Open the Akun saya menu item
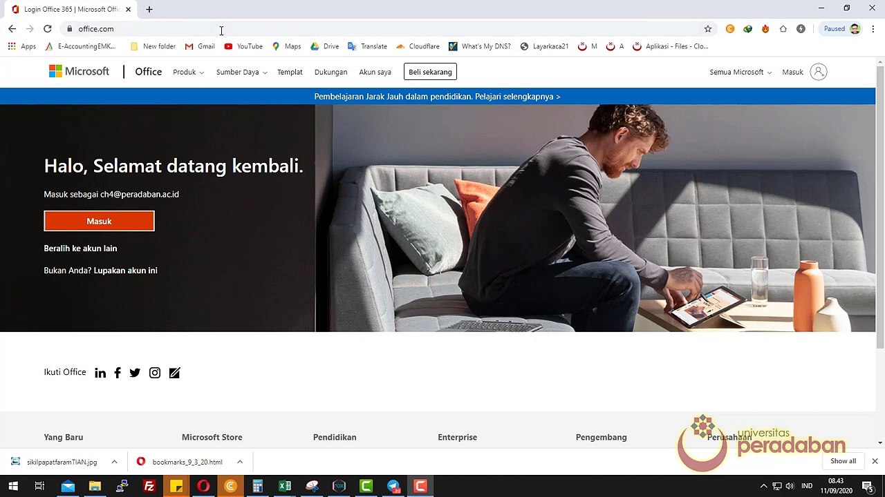This screenshot has width=885, height=497. [x=375, y=72]
